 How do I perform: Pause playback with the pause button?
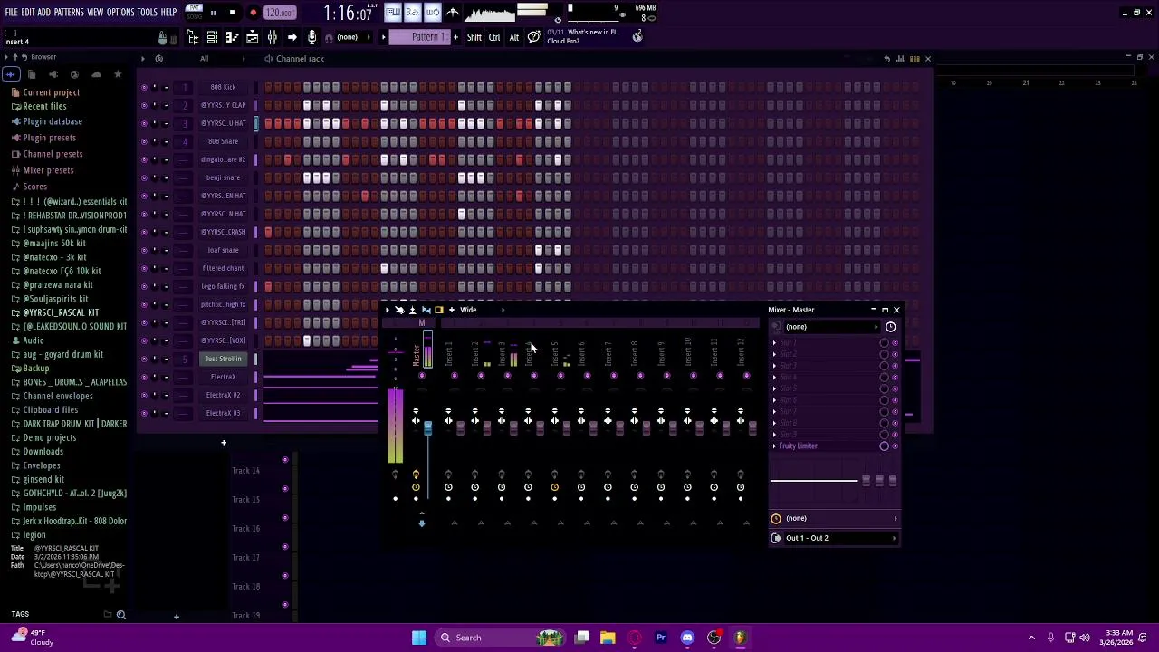[x=213, y=13]
